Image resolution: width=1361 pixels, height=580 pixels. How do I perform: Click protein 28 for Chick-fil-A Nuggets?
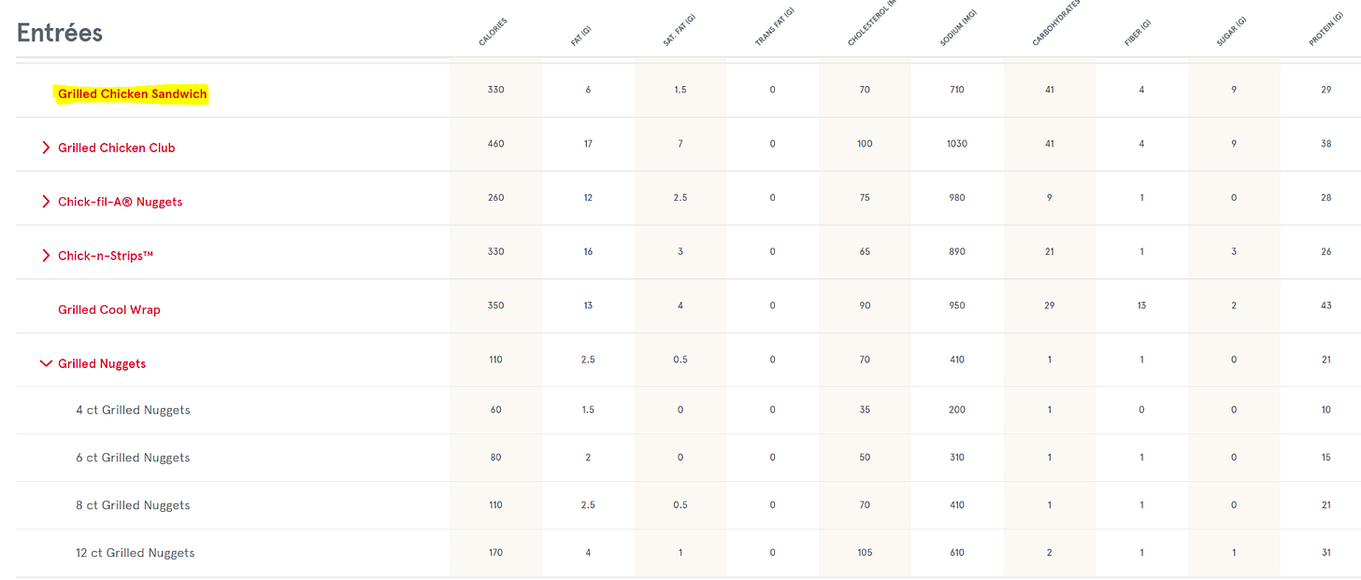1325,198
